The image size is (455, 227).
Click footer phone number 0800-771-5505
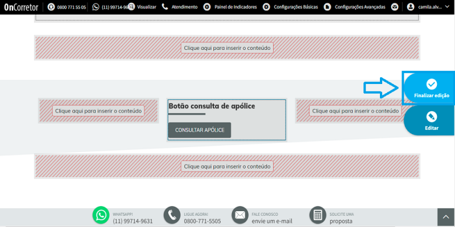coord(202,221)
